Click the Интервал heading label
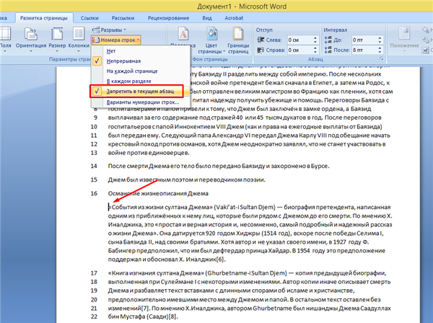This screenshot has height=323, width=433. pyautogui.click(x=336, y=30)
